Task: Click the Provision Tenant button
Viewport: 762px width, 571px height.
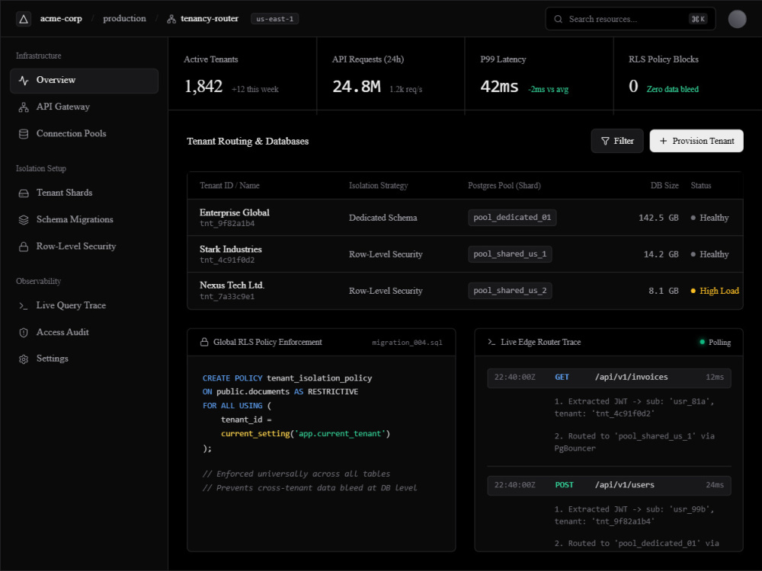Action: click(696, 141)
